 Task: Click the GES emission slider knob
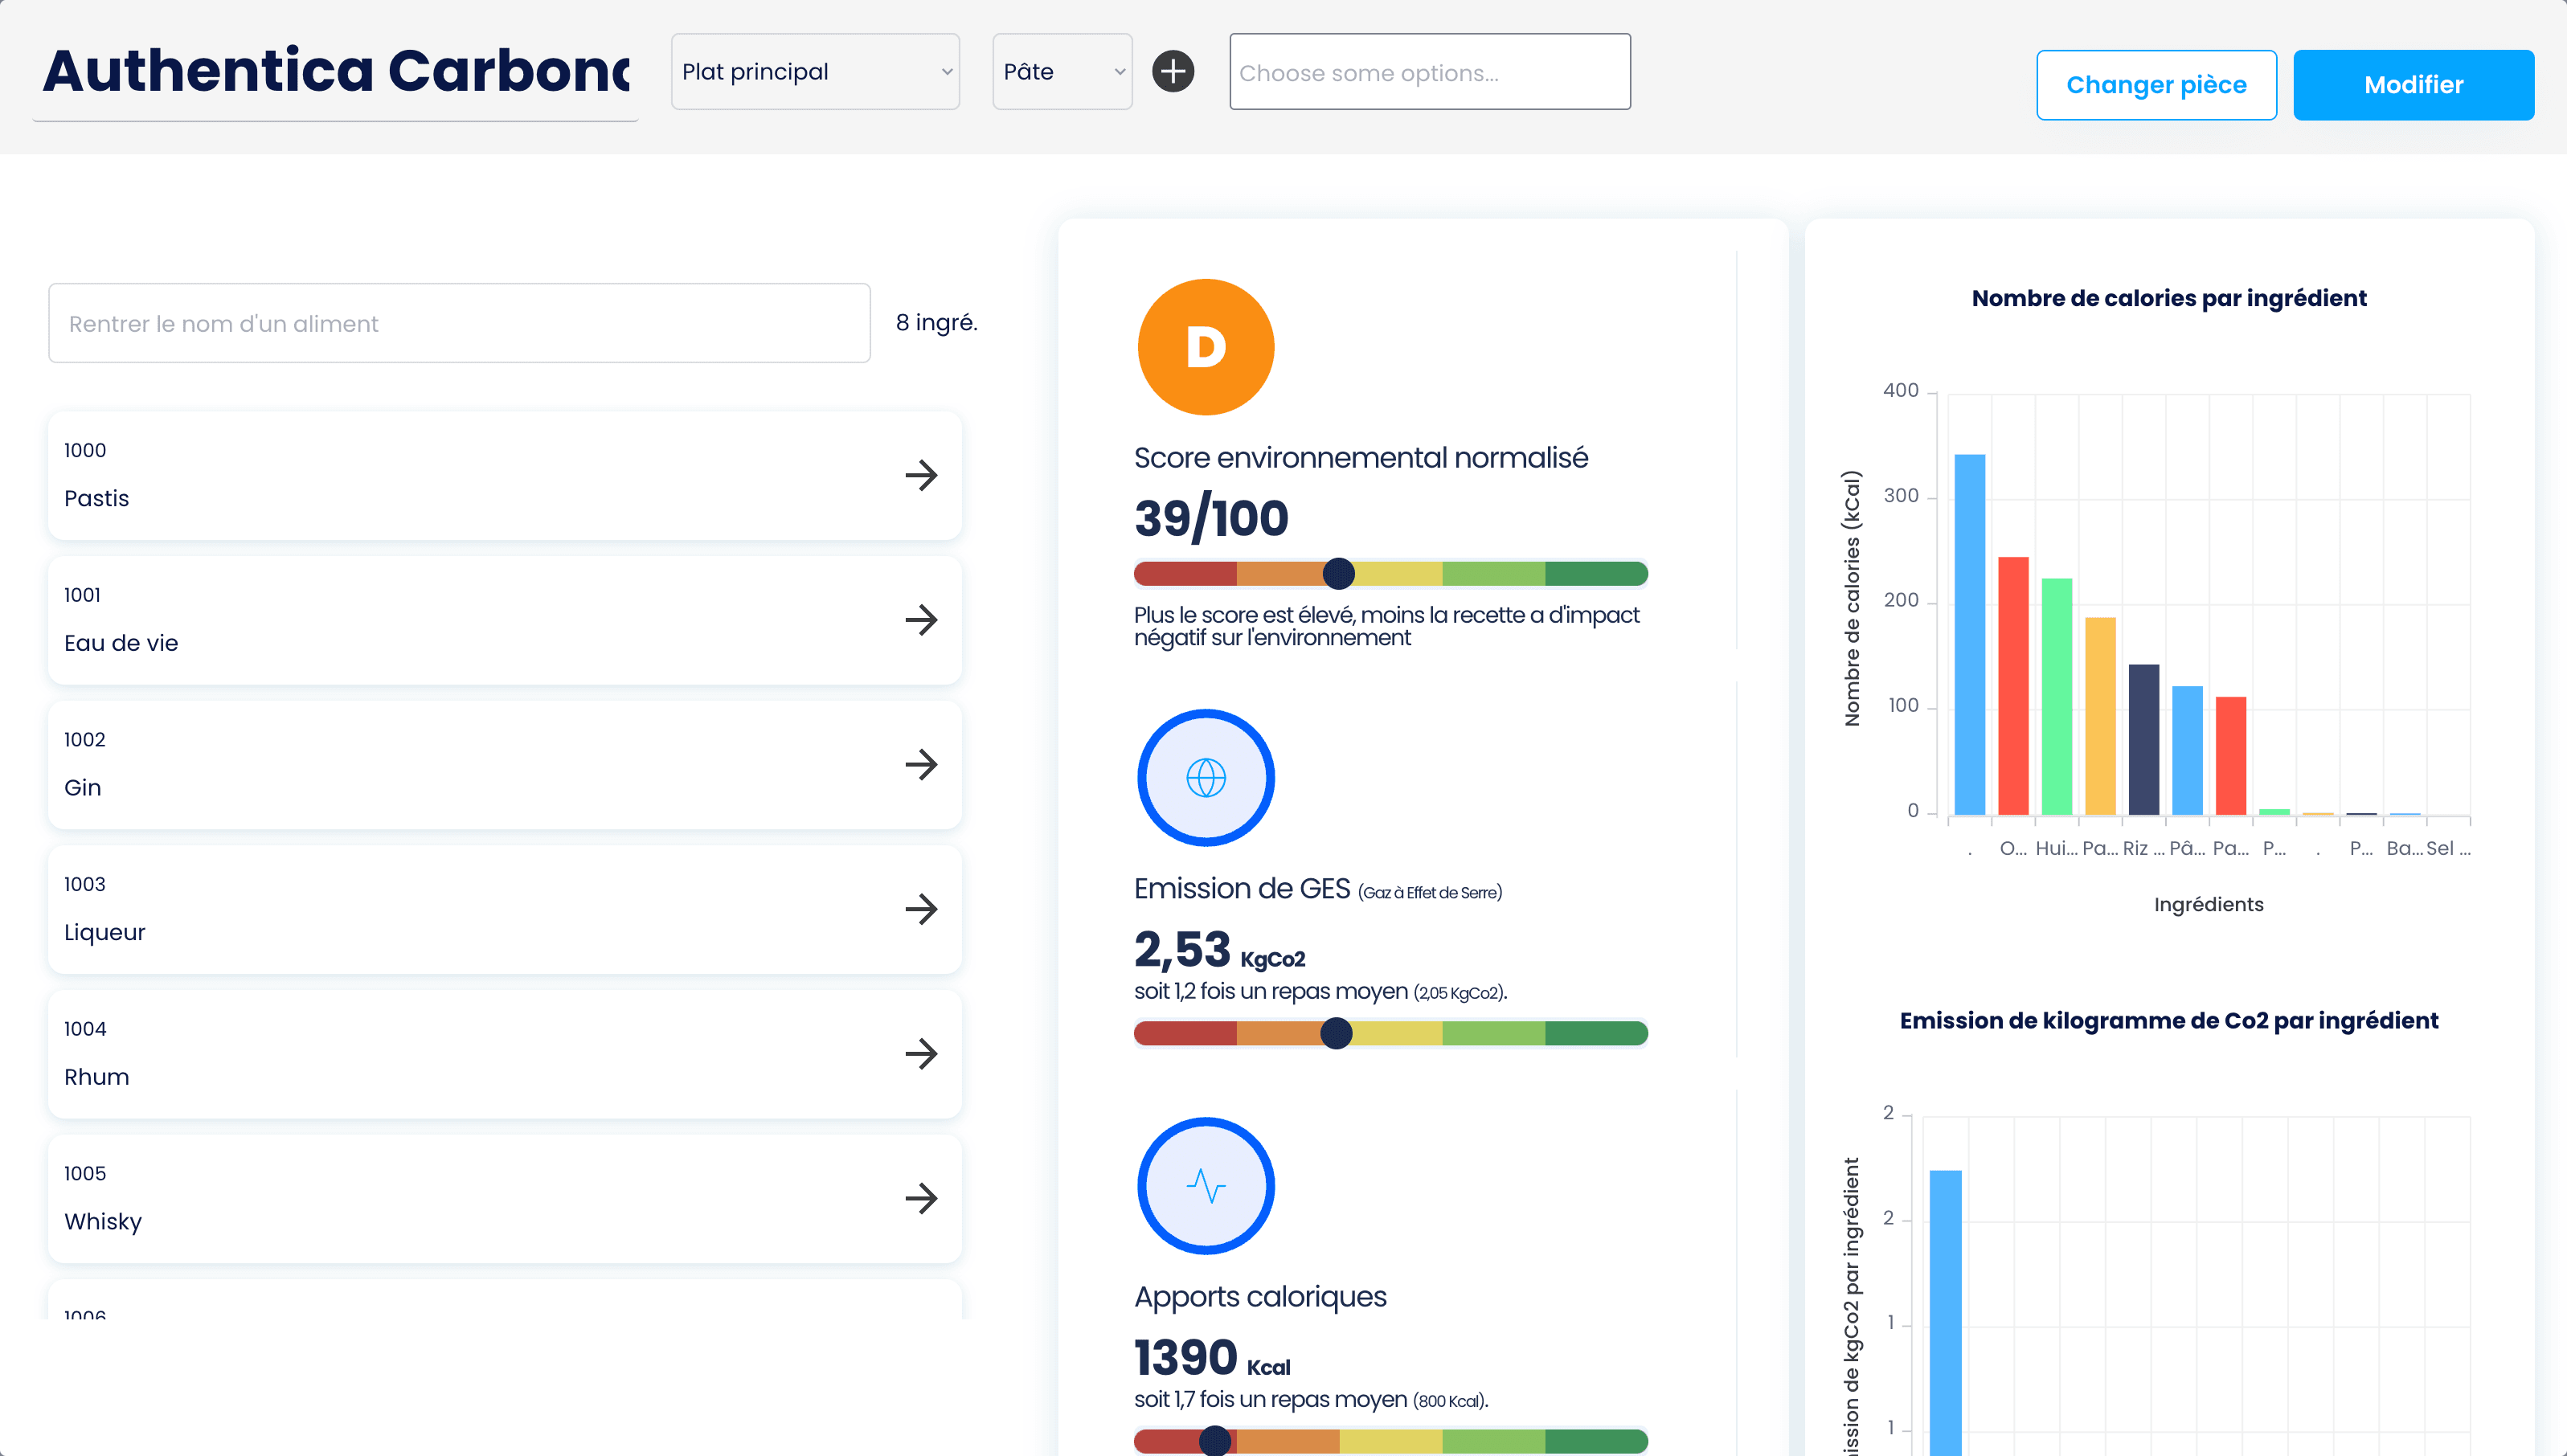pos(1336,1033)
